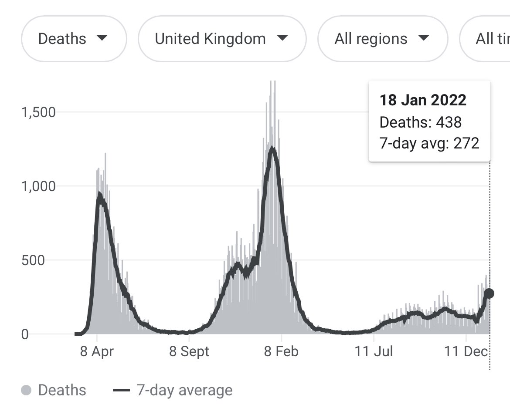This screenshot has height=418, width=510.
Task: Click the 8 Feb axis label
Action: click(282, 351)
